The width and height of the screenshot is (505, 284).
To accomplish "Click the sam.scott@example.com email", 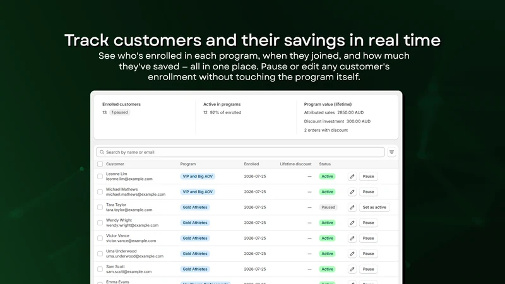I will click(129, 272).
